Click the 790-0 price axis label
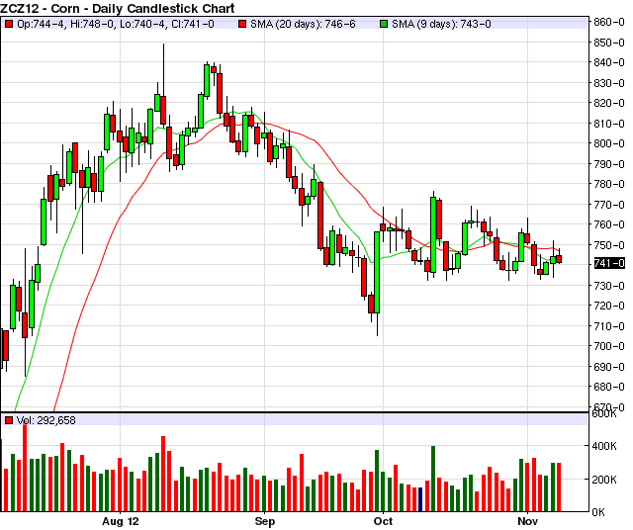Image resolution: width=633 pixels, height=530 pixels. coord(609,164)
